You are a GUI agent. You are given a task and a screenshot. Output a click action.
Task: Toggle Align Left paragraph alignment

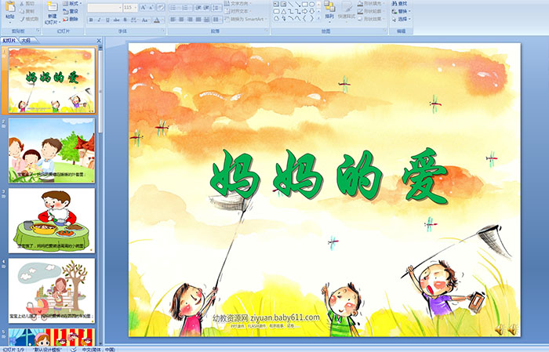173,20
